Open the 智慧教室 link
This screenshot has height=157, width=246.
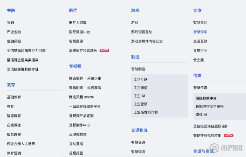click(x=14, y=134)
